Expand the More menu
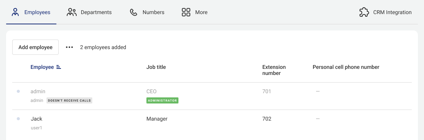 pos(195,12)
